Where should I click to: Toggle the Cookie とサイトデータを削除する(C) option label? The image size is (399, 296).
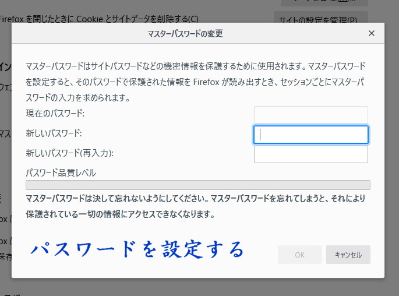coord(99,19)
